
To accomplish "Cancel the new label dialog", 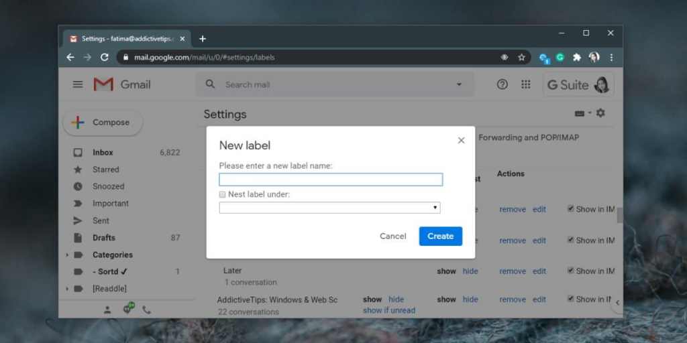I will [392, 236].
